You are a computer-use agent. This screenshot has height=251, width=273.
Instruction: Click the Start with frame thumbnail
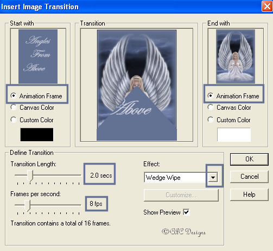pos(38,57)
